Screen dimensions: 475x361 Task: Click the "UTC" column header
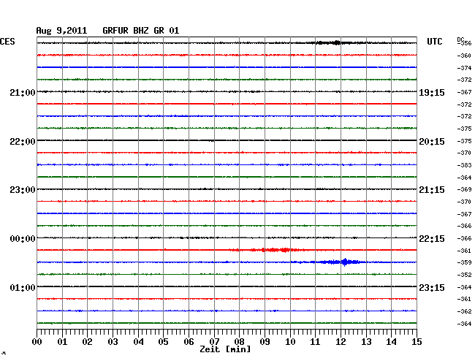point(434,42)
